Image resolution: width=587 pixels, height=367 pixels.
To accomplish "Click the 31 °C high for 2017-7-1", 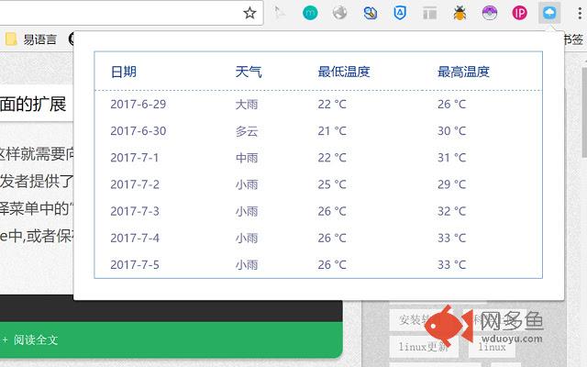I will (452, 158).
